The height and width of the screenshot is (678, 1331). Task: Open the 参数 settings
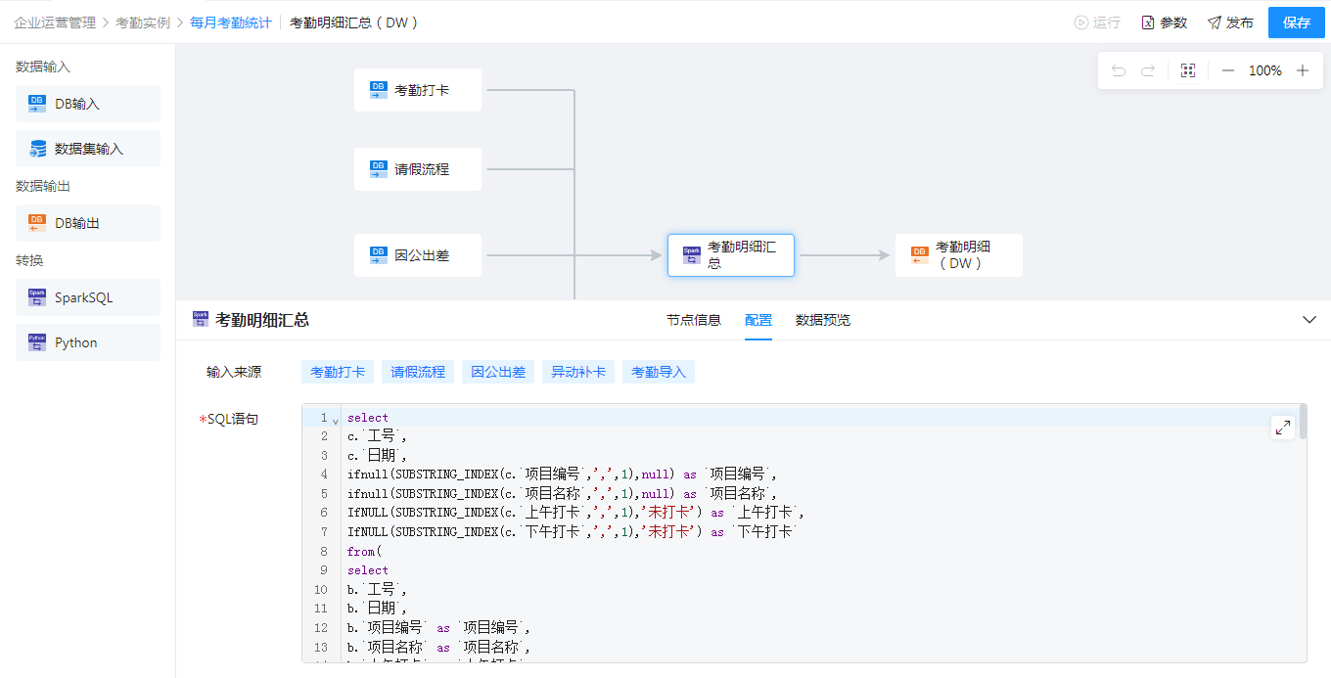tap(1165, 23)
